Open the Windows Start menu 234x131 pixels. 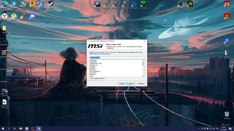3,128
